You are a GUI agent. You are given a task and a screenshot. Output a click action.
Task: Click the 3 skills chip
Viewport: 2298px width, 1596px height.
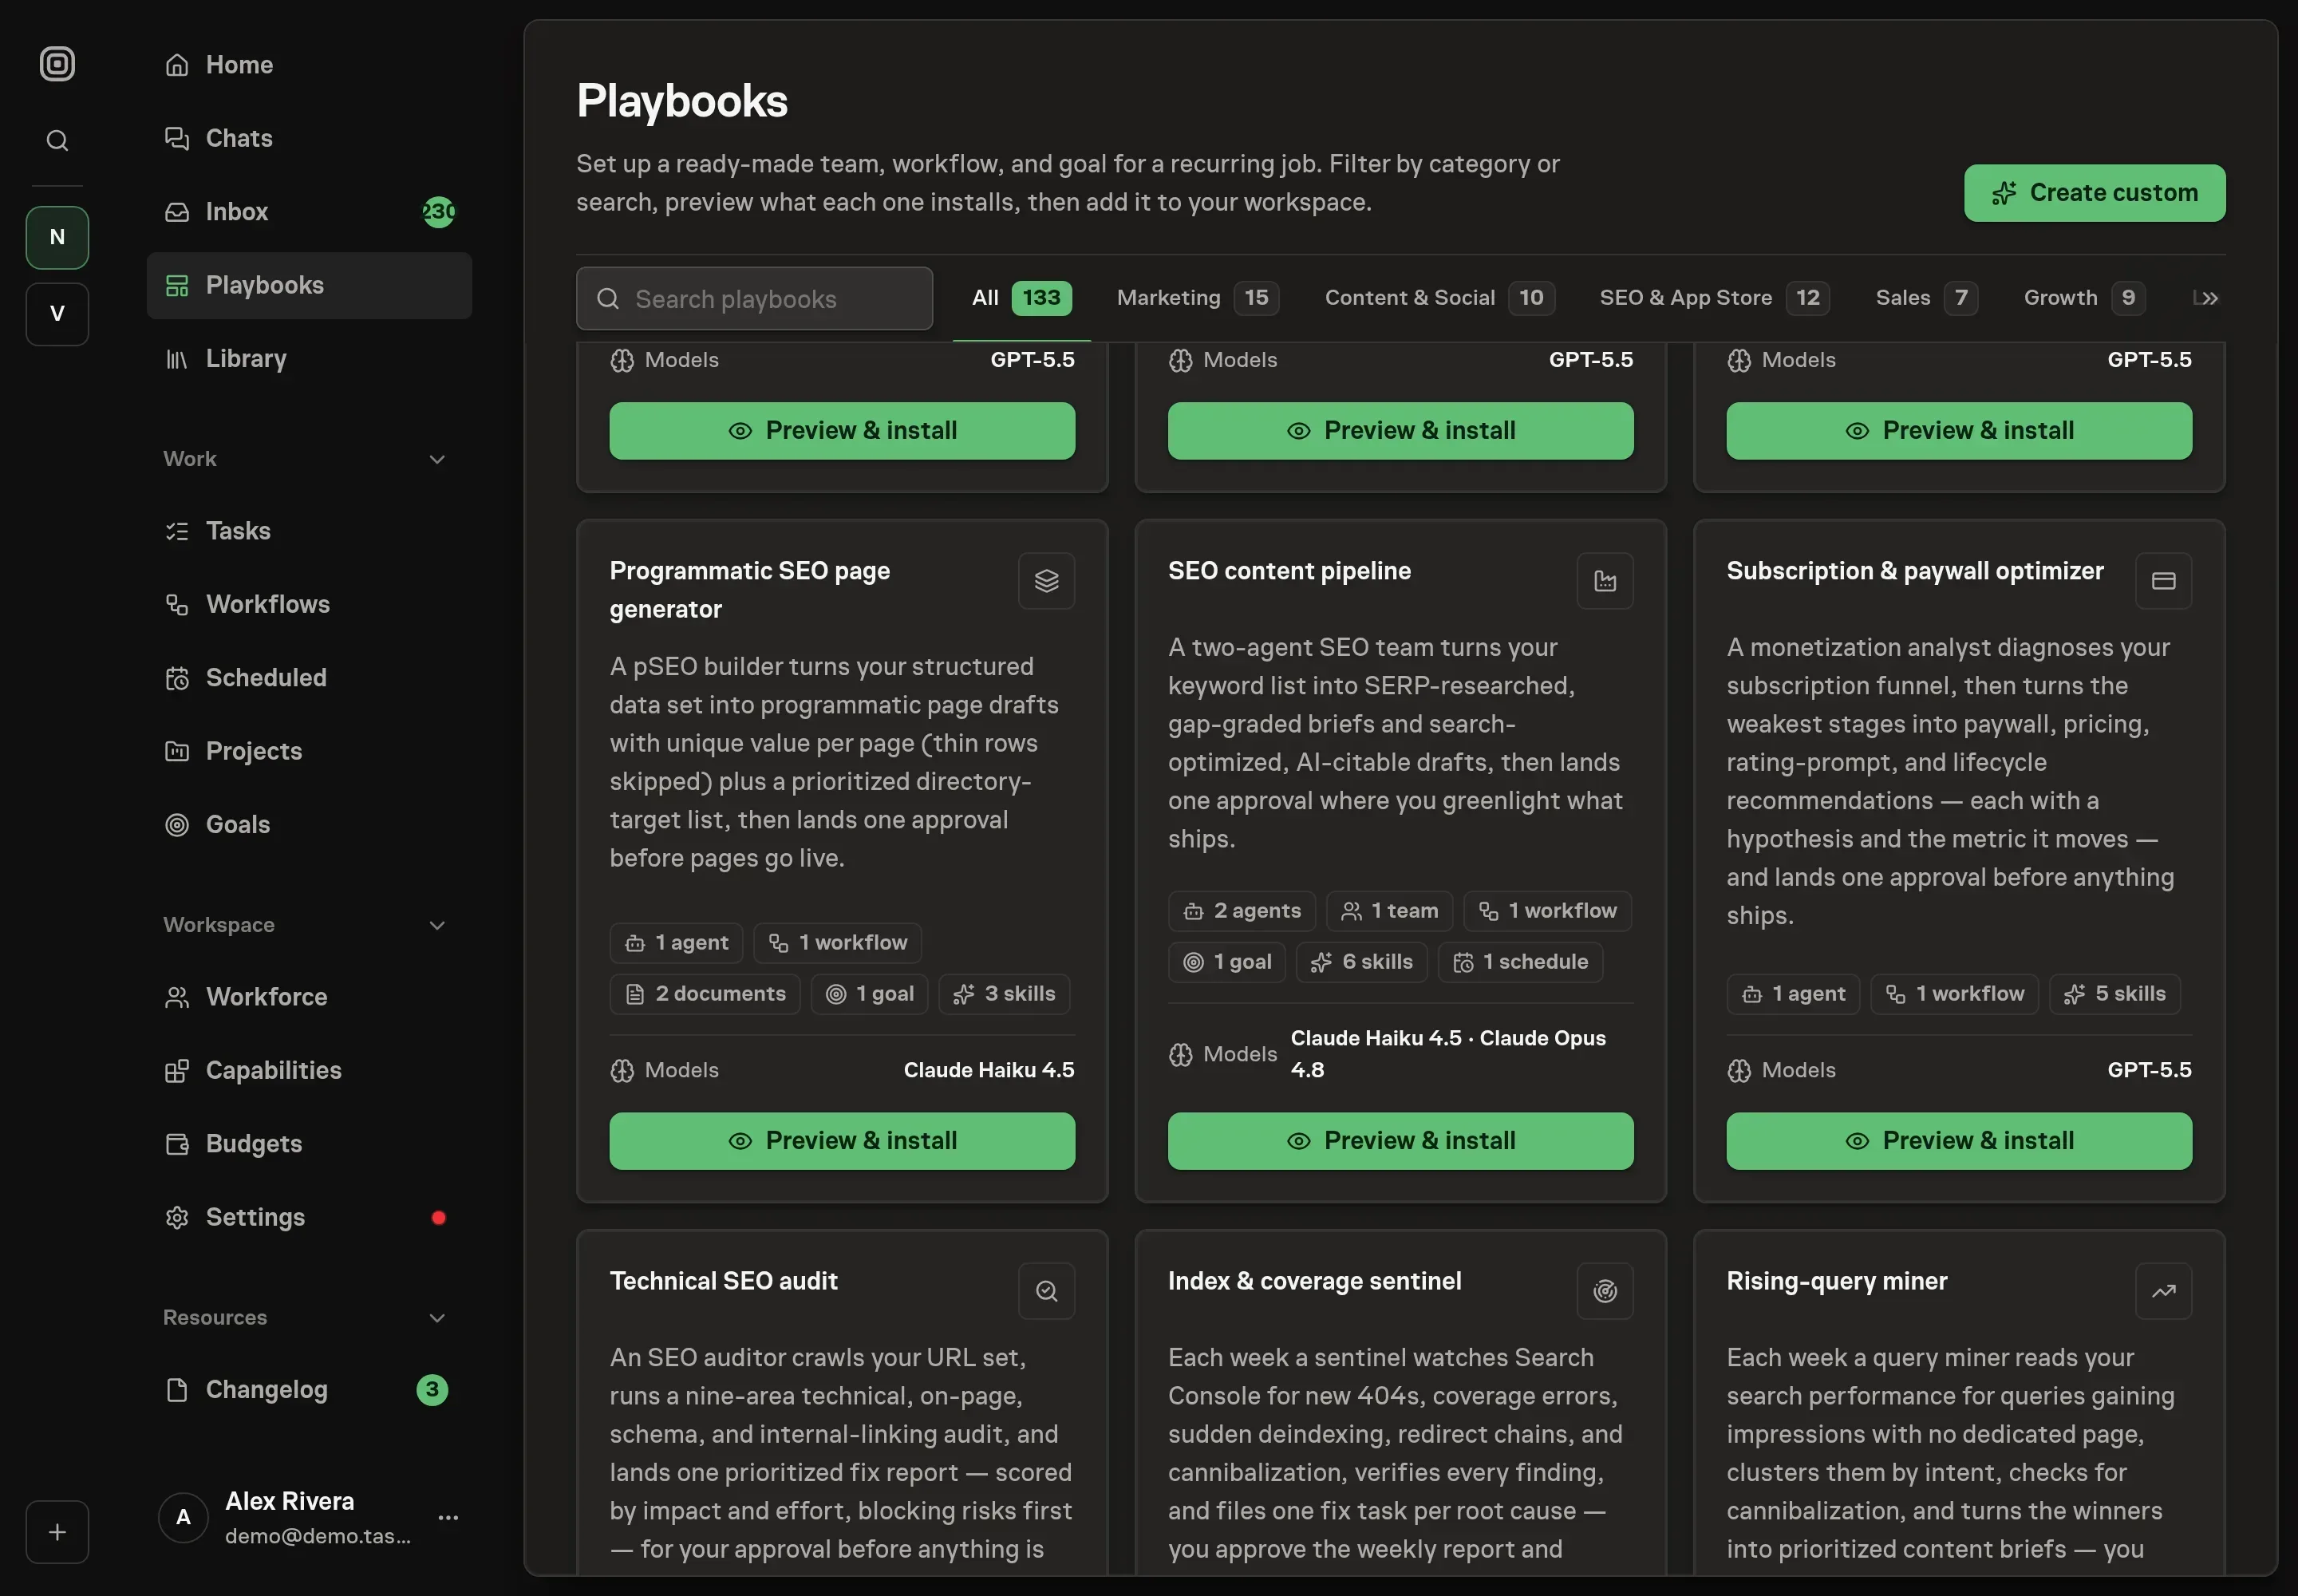tap(1004, 994)
